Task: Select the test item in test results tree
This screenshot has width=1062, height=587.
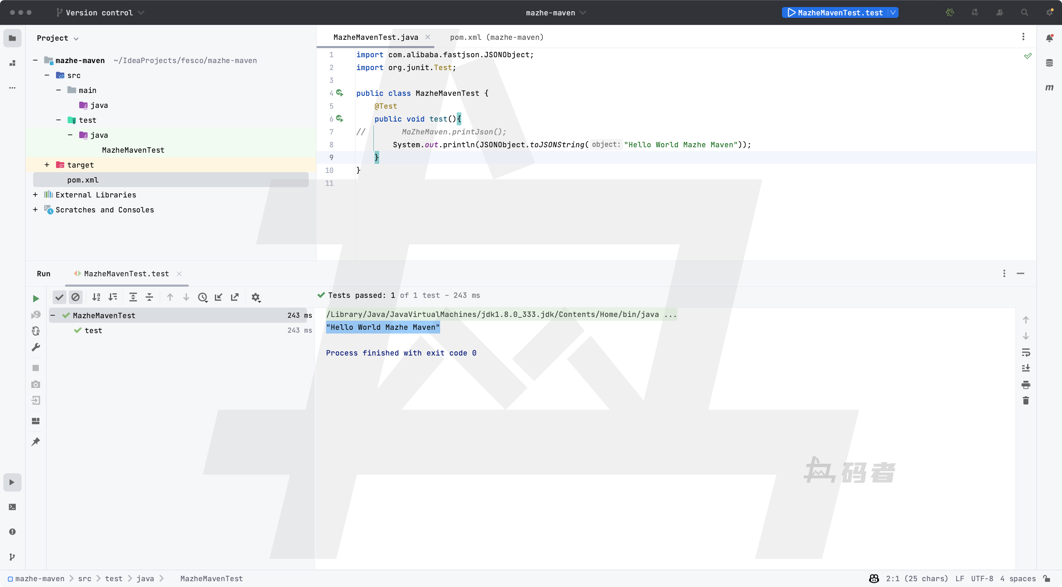Action: 93,331
